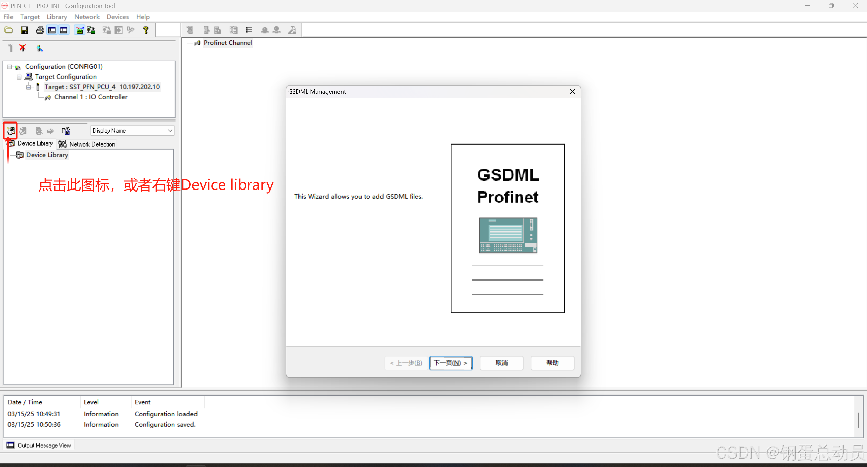This screenshot has width=867, height=467.
Task: Click the 下一页(N) next button
Action: click(x=451, y=363)
